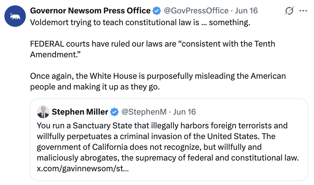Open the @StephenM handle
The width and height of the screenshot is (314, 185).
(144, 112)
